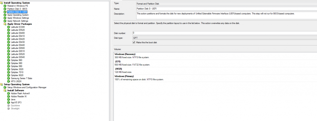Select the Optiplex 980 driver step
The image size is (317, 121).
tap(16, 63)
